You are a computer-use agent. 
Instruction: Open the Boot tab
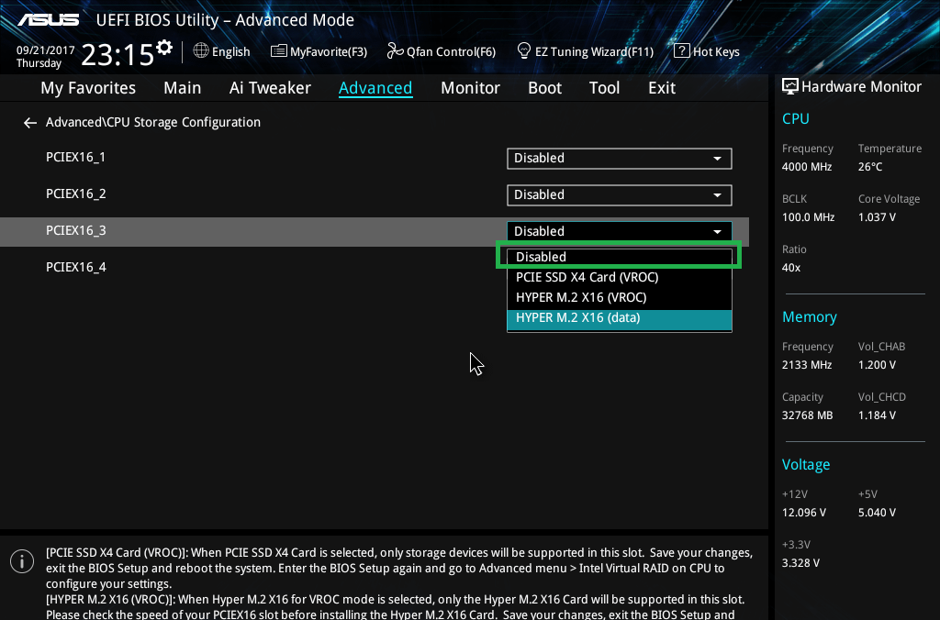coord(544,88)
